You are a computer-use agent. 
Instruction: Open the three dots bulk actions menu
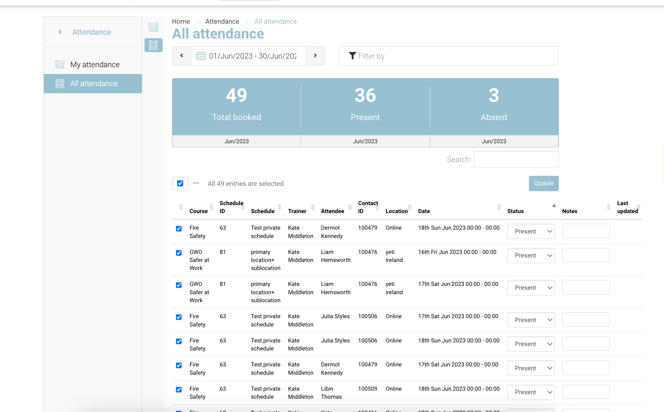(196, 183)
